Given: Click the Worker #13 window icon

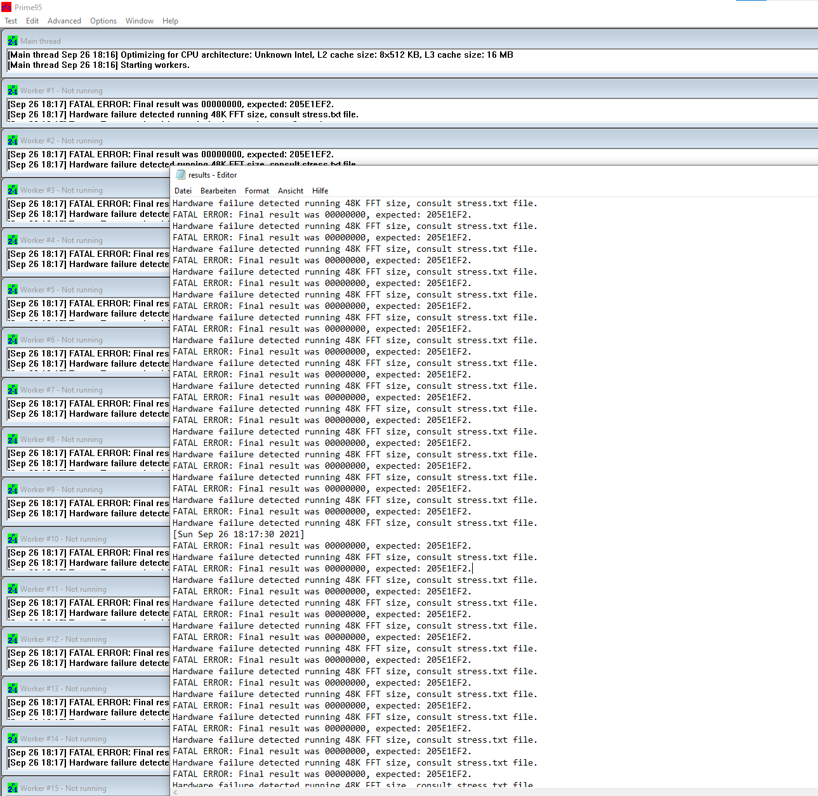Looking at the screenshot, I should point(13,688).
